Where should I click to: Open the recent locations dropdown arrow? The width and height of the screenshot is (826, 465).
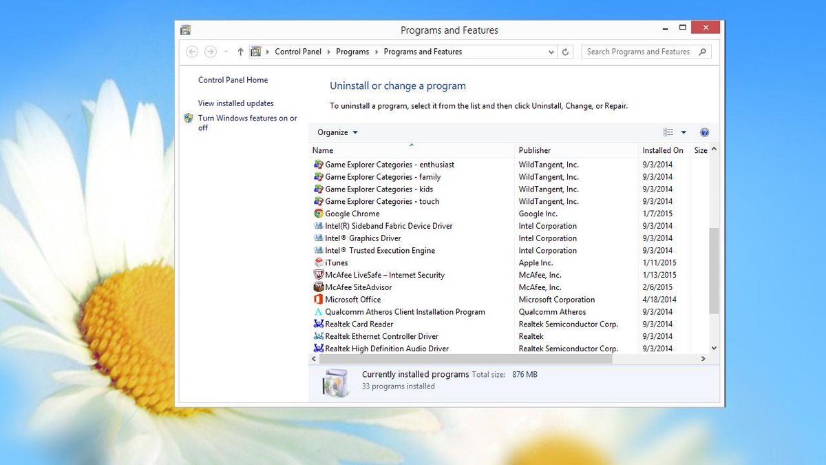click(226, 52)
